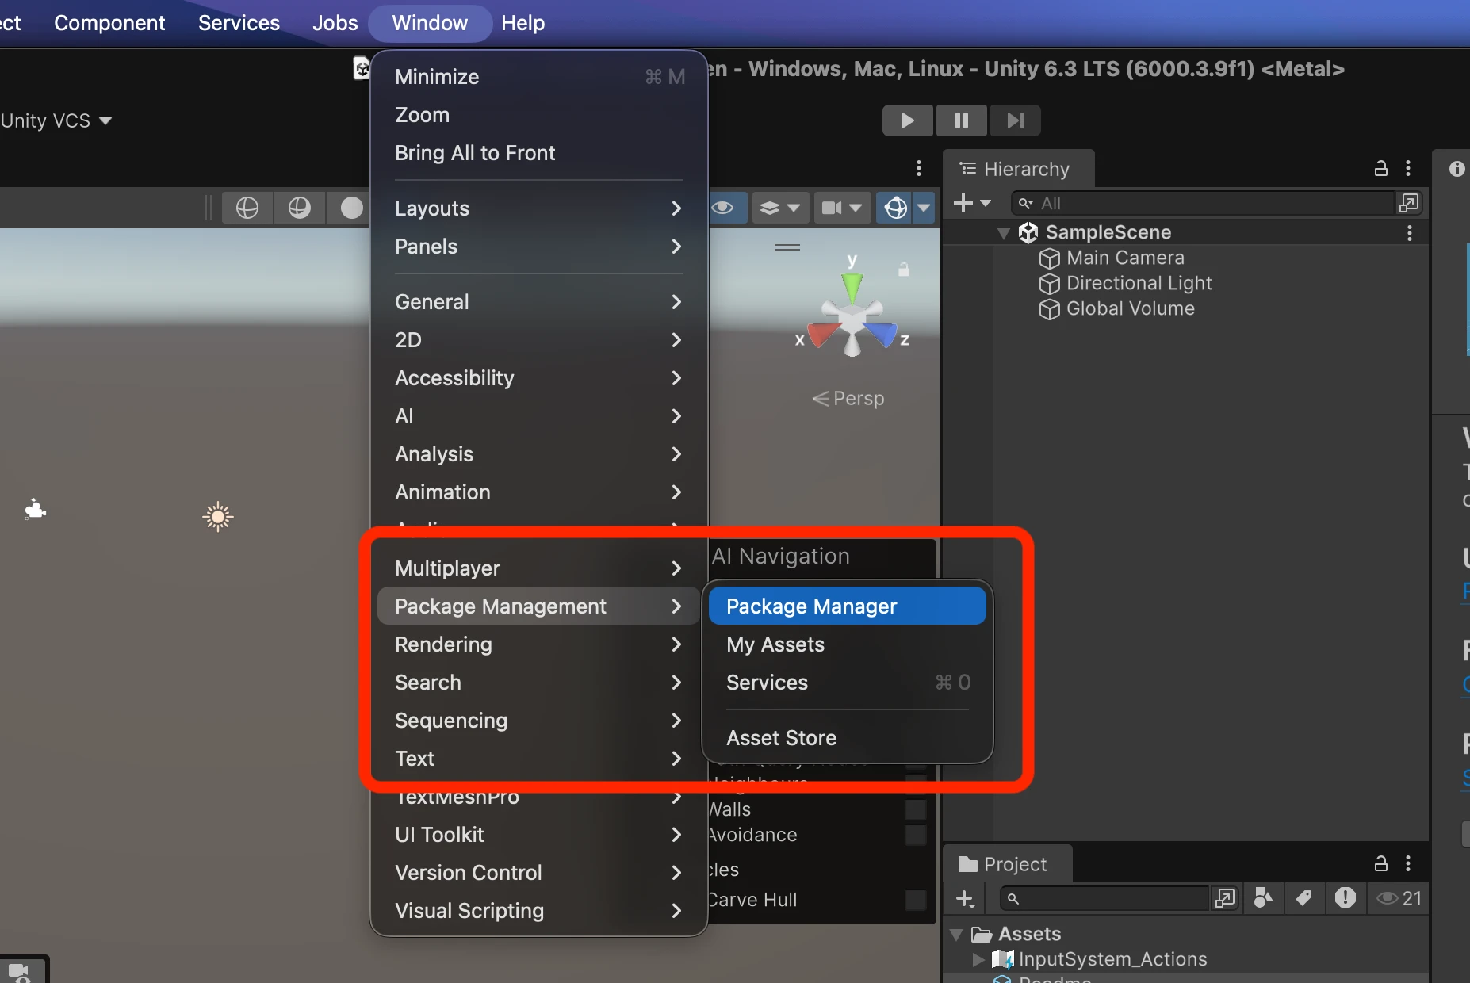Choose My Assets in the submenu

coord(847,644)
